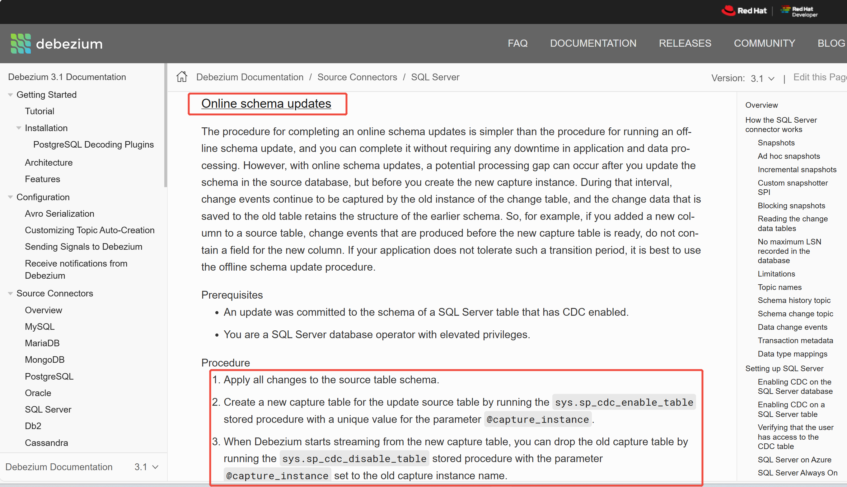Go to the RELEASES page
This screenshot has height=487, width=847.
(x=685, y=44)
